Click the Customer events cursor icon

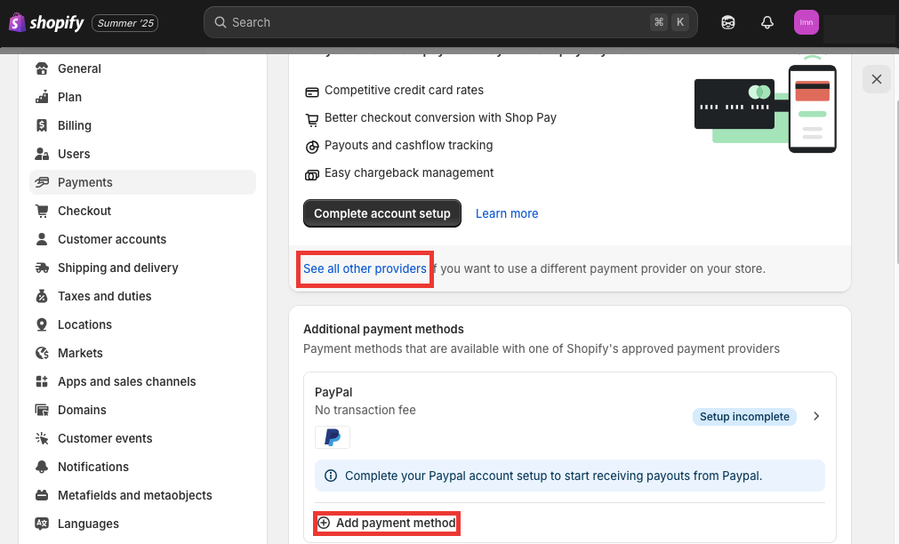click(x=42, y=438)
